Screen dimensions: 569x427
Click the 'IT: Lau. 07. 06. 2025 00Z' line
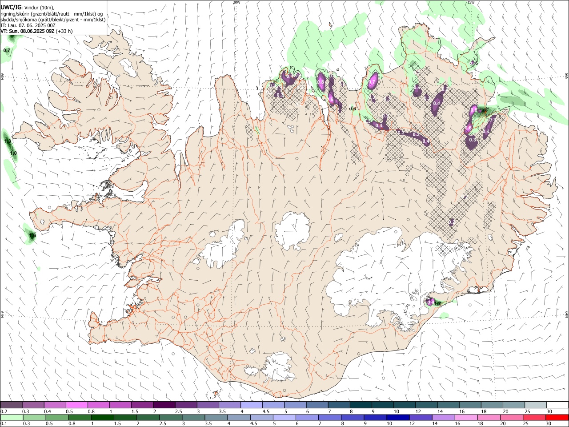tap(28, 25)
